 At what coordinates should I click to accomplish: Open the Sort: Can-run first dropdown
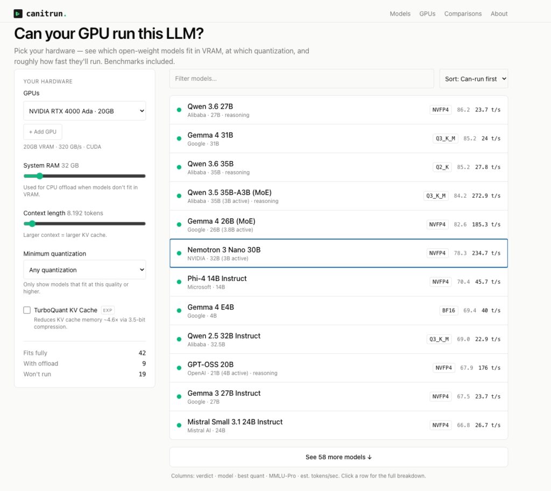click(474, 79)
